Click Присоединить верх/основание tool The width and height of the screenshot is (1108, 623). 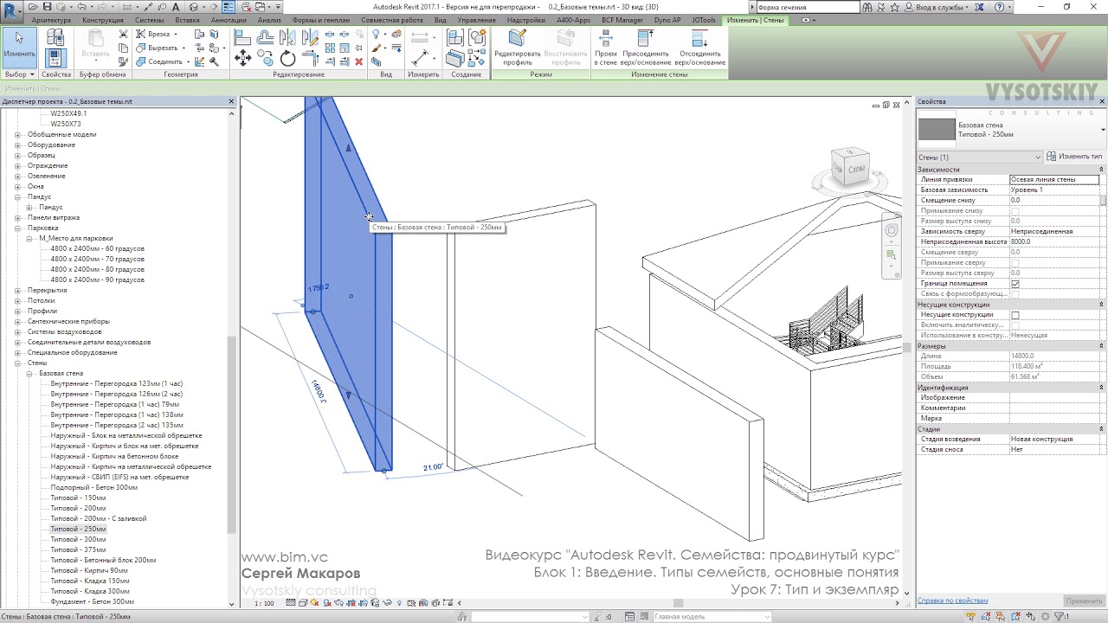click(x=646, y=48)
